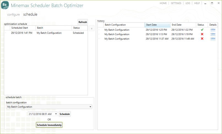Open the schedule date-time picker dropdown arrow

56,114
